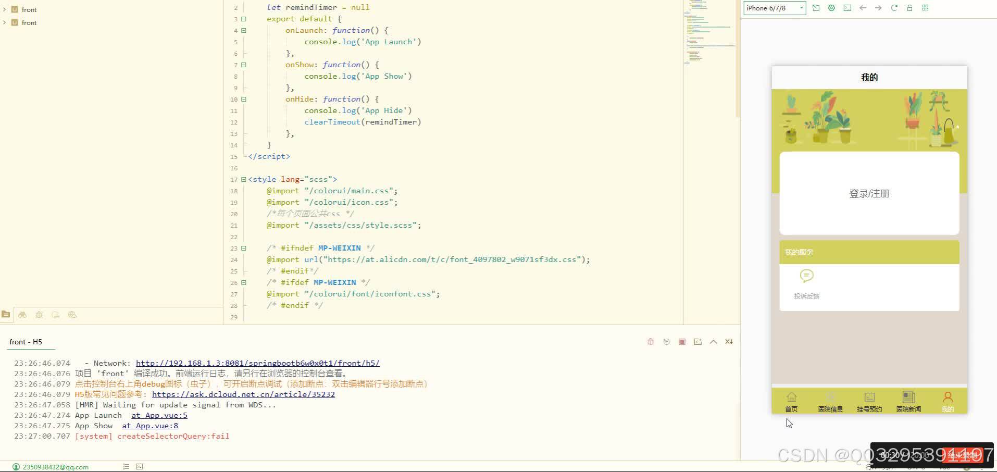Refresh the built-in browser preview
This screenshot has width=997, height=472.
894,8
